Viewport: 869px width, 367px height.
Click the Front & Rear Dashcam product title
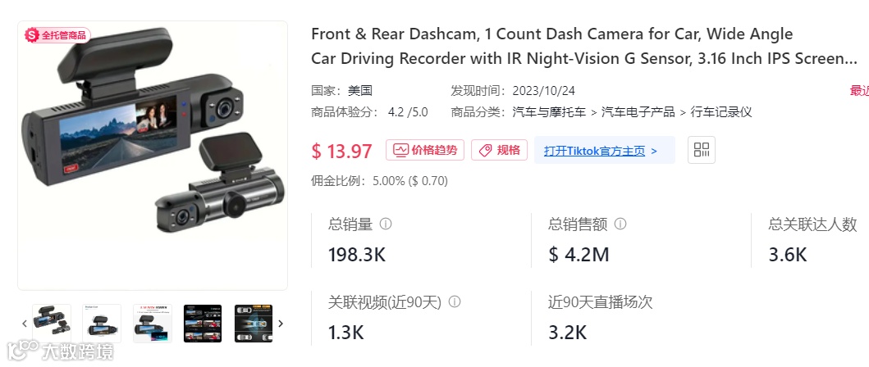point(584,46)
